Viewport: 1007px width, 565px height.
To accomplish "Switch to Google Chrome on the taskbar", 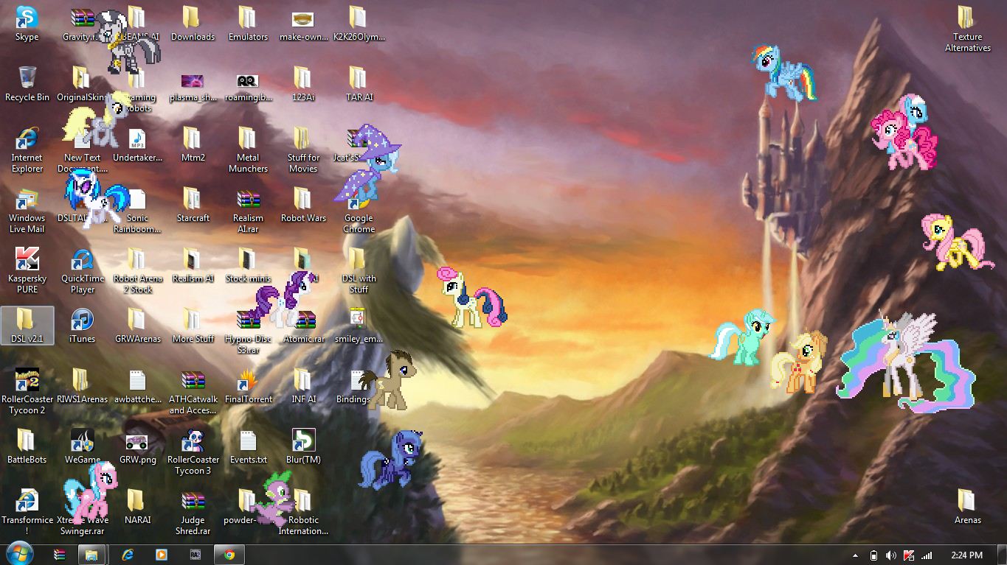I will [x=229, y=555].
